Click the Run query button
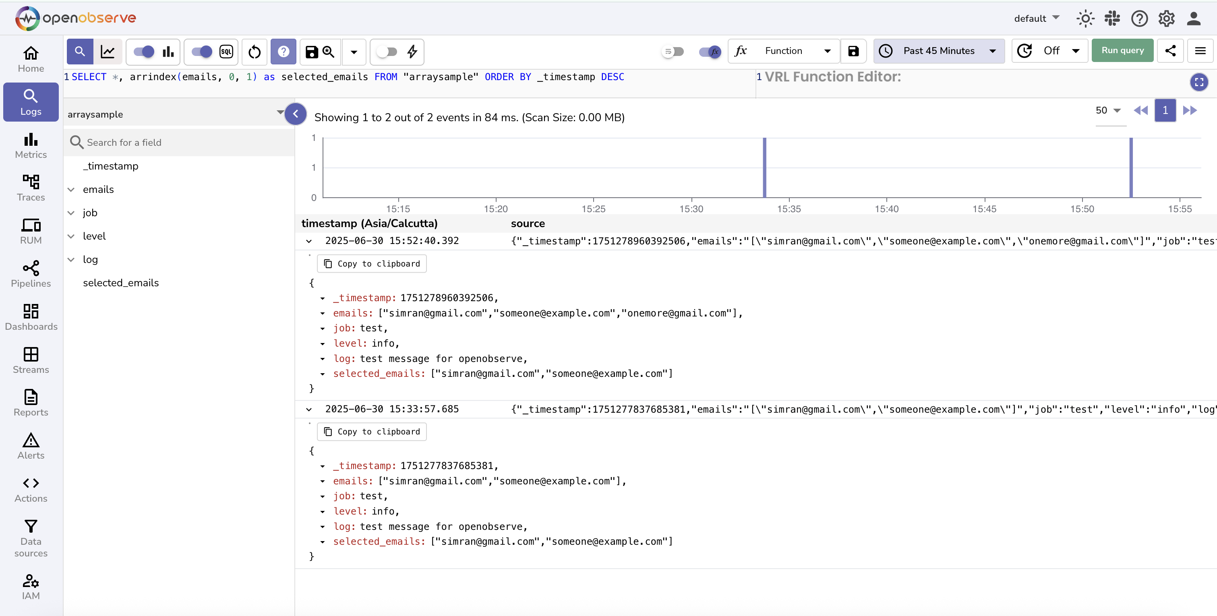The width and height of the screenshot is (1217, 616). 1122,51
